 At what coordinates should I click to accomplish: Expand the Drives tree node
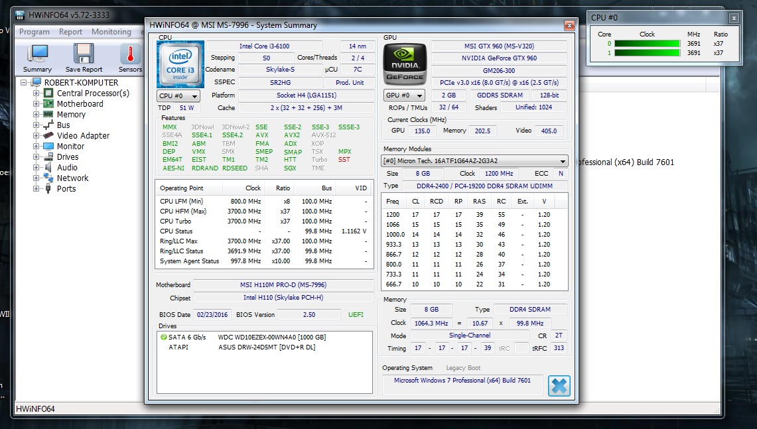coord(36,157)
